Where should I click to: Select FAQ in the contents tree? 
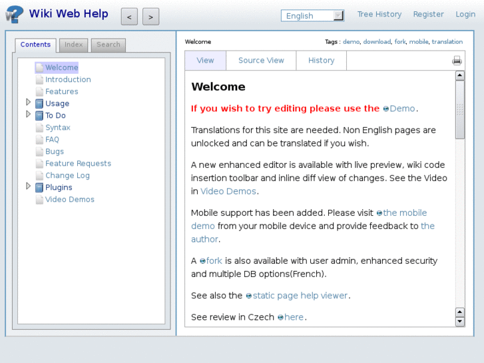52,140
